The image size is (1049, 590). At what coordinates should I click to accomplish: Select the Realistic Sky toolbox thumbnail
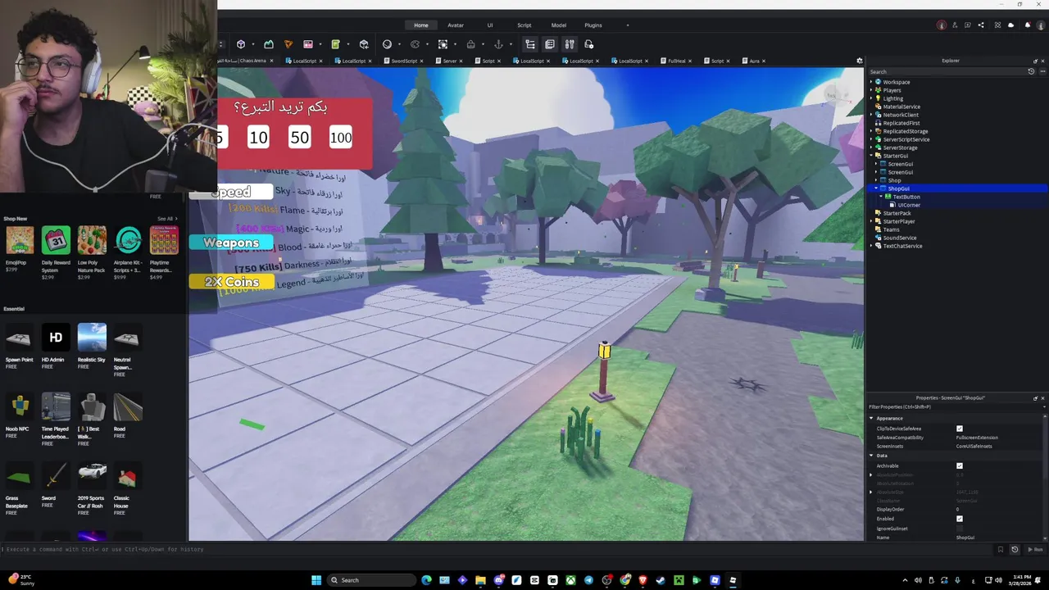coord(92,337)
